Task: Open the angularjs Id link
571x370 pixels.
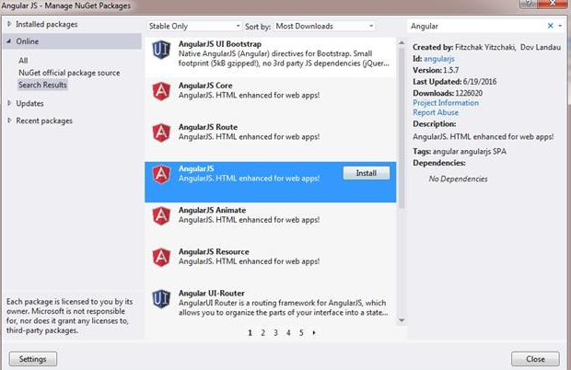Action: click(438, 59)
